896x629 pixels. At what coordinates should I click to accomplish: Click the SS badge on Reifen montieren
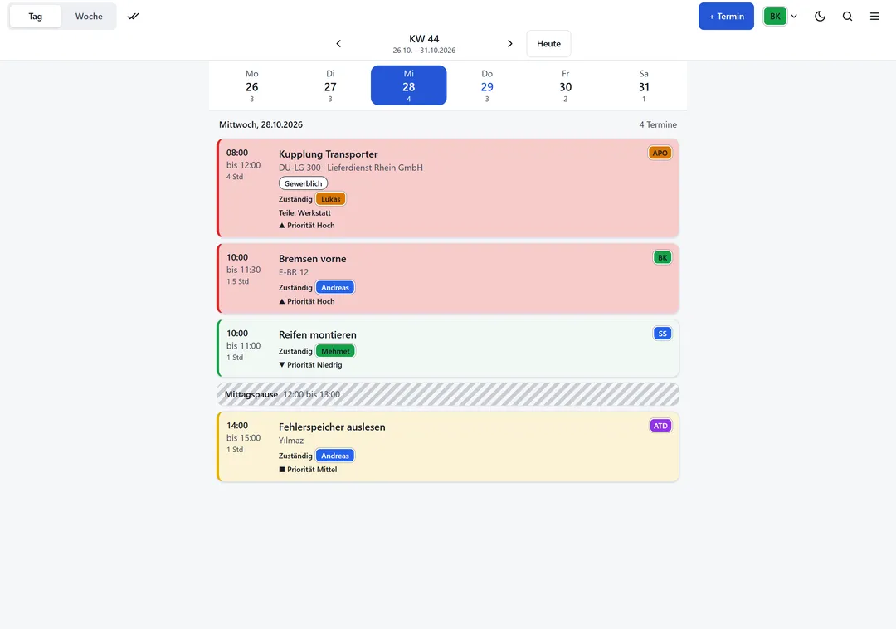tap(662, 334)
